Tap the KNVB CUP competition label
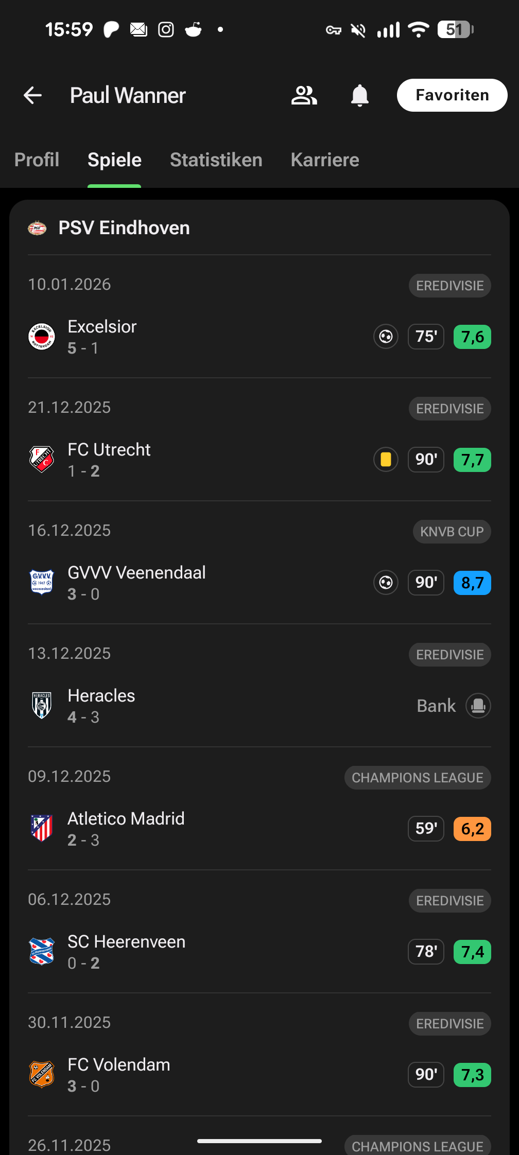Viewport: 519px width, 1155px height. 452,532
